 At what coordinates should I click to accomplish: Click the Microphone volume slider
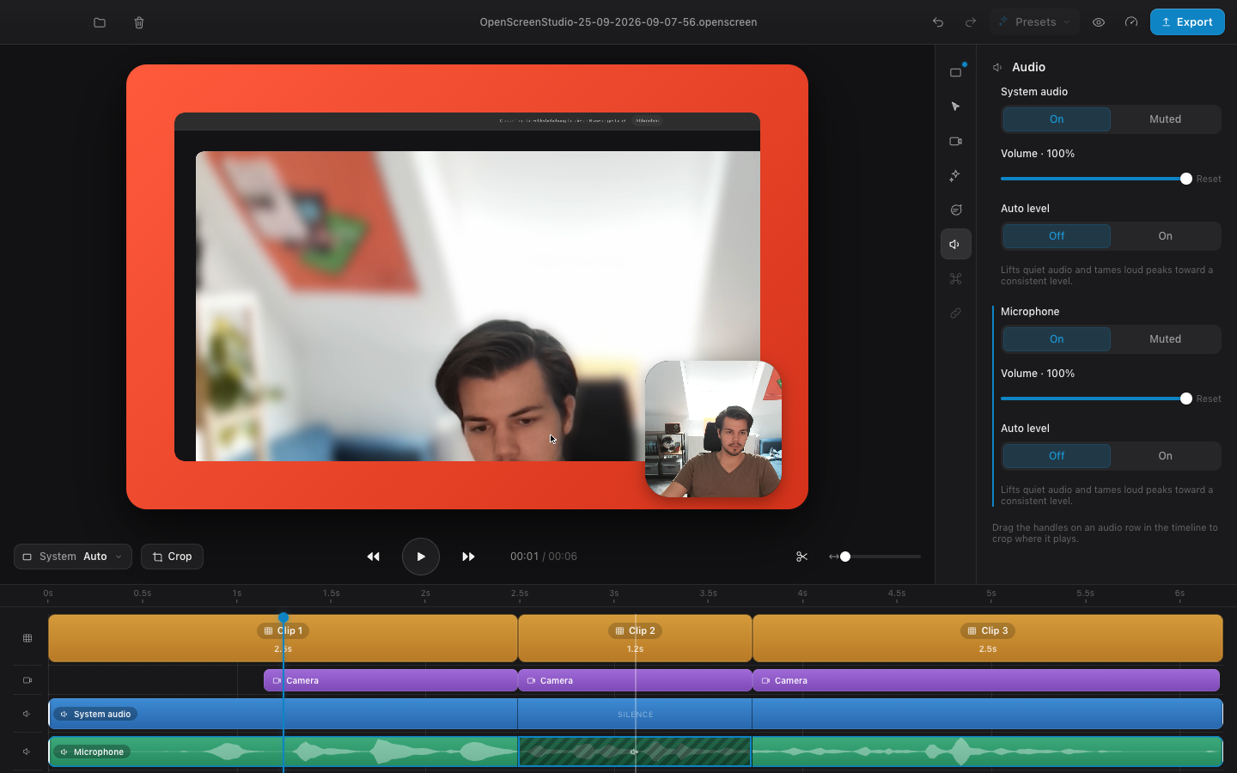[1096, 399]
